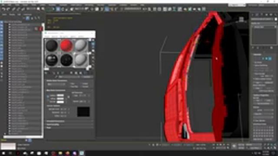Image resolution: width=278 pixels, height=156 pixels.
Task: Open the material name dropdown
Action: coord(69,77)
